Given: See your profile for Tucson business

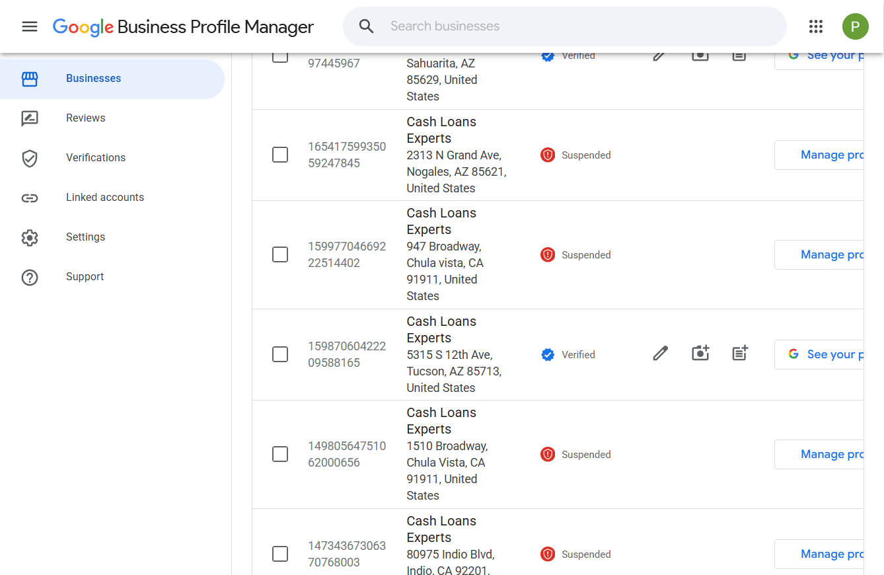Looking at the screenshot, I should 819,354.
